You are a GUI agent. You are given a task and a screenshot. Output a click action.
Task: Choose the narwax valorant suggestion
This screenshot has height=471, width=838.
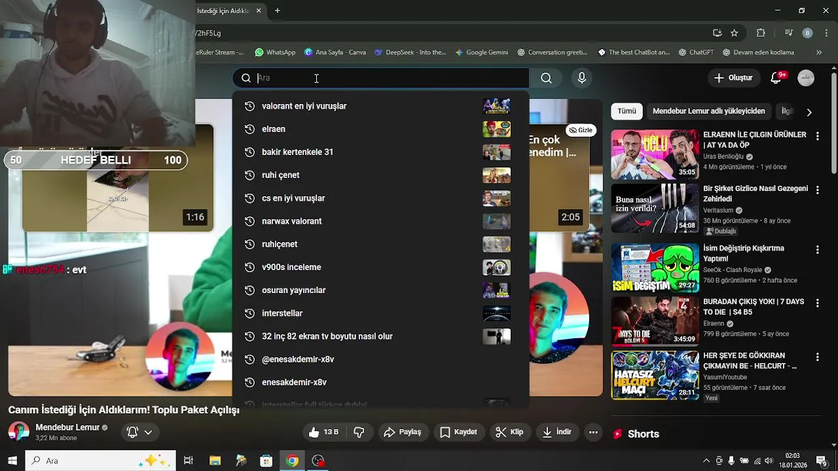pyautogui.click(x=380, y=221)
